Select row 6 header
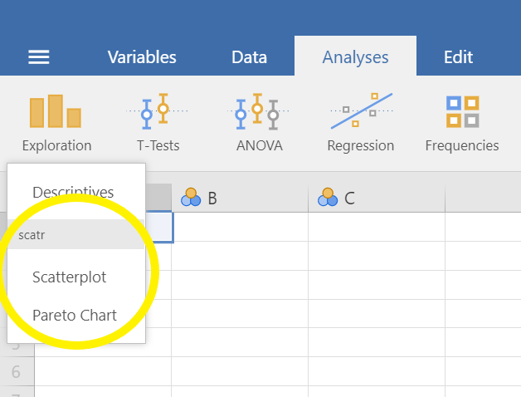This screenshot has width=521, height=397. [17, 372]
